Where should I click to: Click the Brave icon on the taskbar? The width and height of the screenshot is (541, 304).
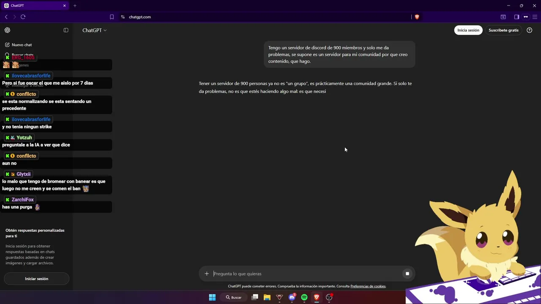pyautogui.click(x=317, y=297)
